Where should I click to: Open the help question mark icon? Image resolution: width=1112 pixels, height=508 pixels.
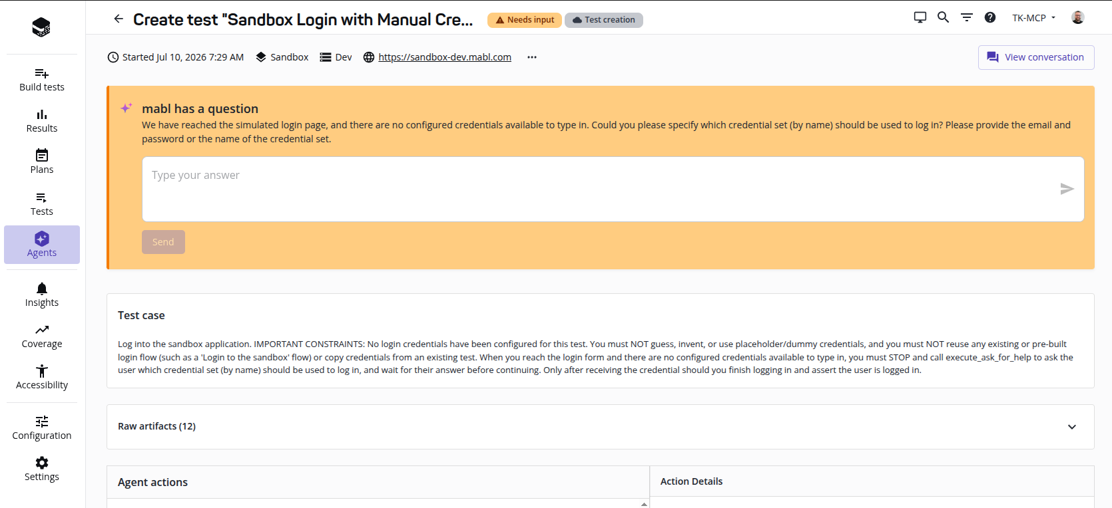click(x=990, y=18)
